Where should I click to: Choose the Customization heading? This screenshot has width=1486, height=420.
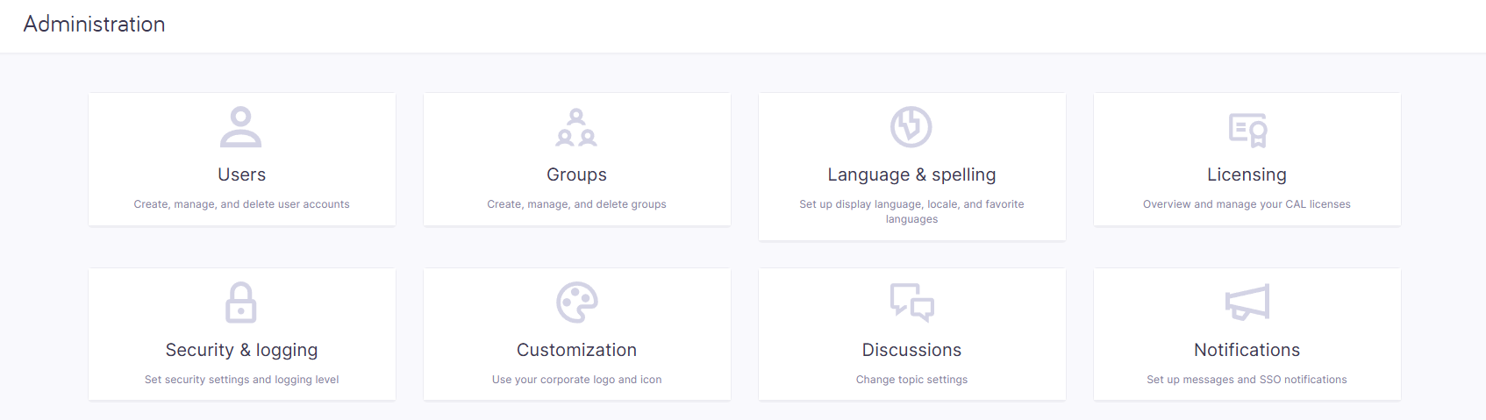click(576, 350)
